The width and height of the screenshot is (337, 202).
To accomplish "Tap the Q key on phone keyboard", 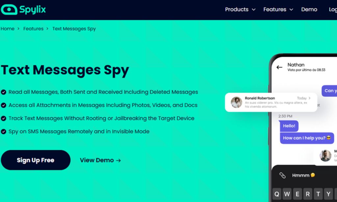I will (x=277, y=194).
